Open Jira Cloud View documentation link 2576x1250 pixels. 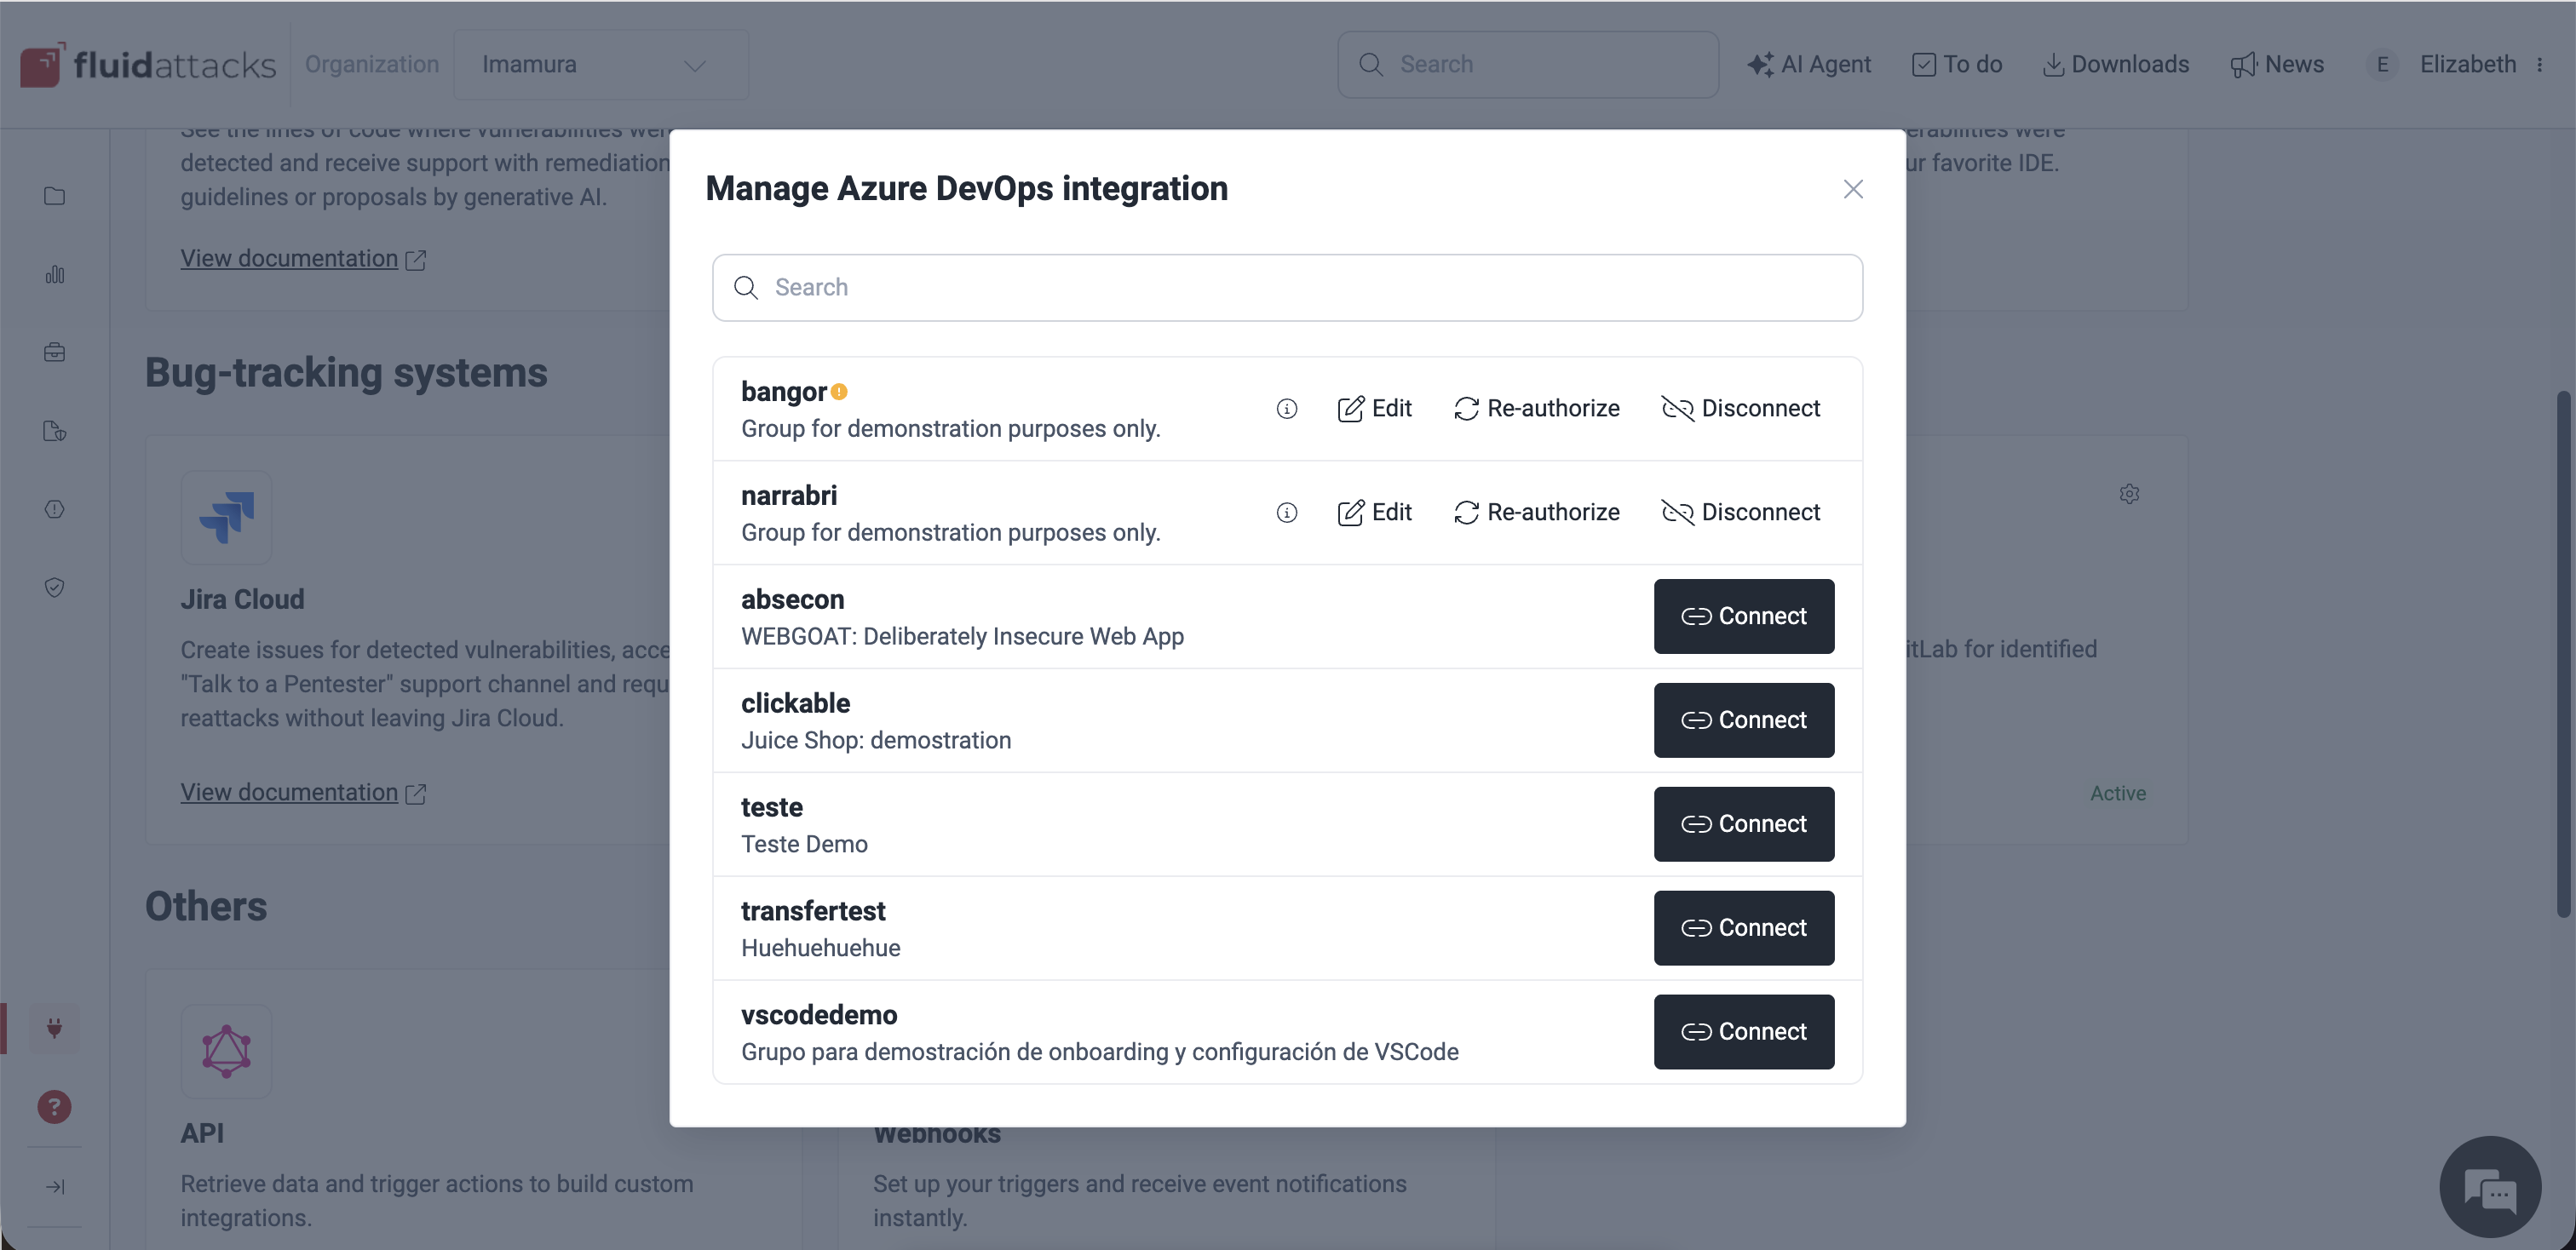click(x=303, y=793)
